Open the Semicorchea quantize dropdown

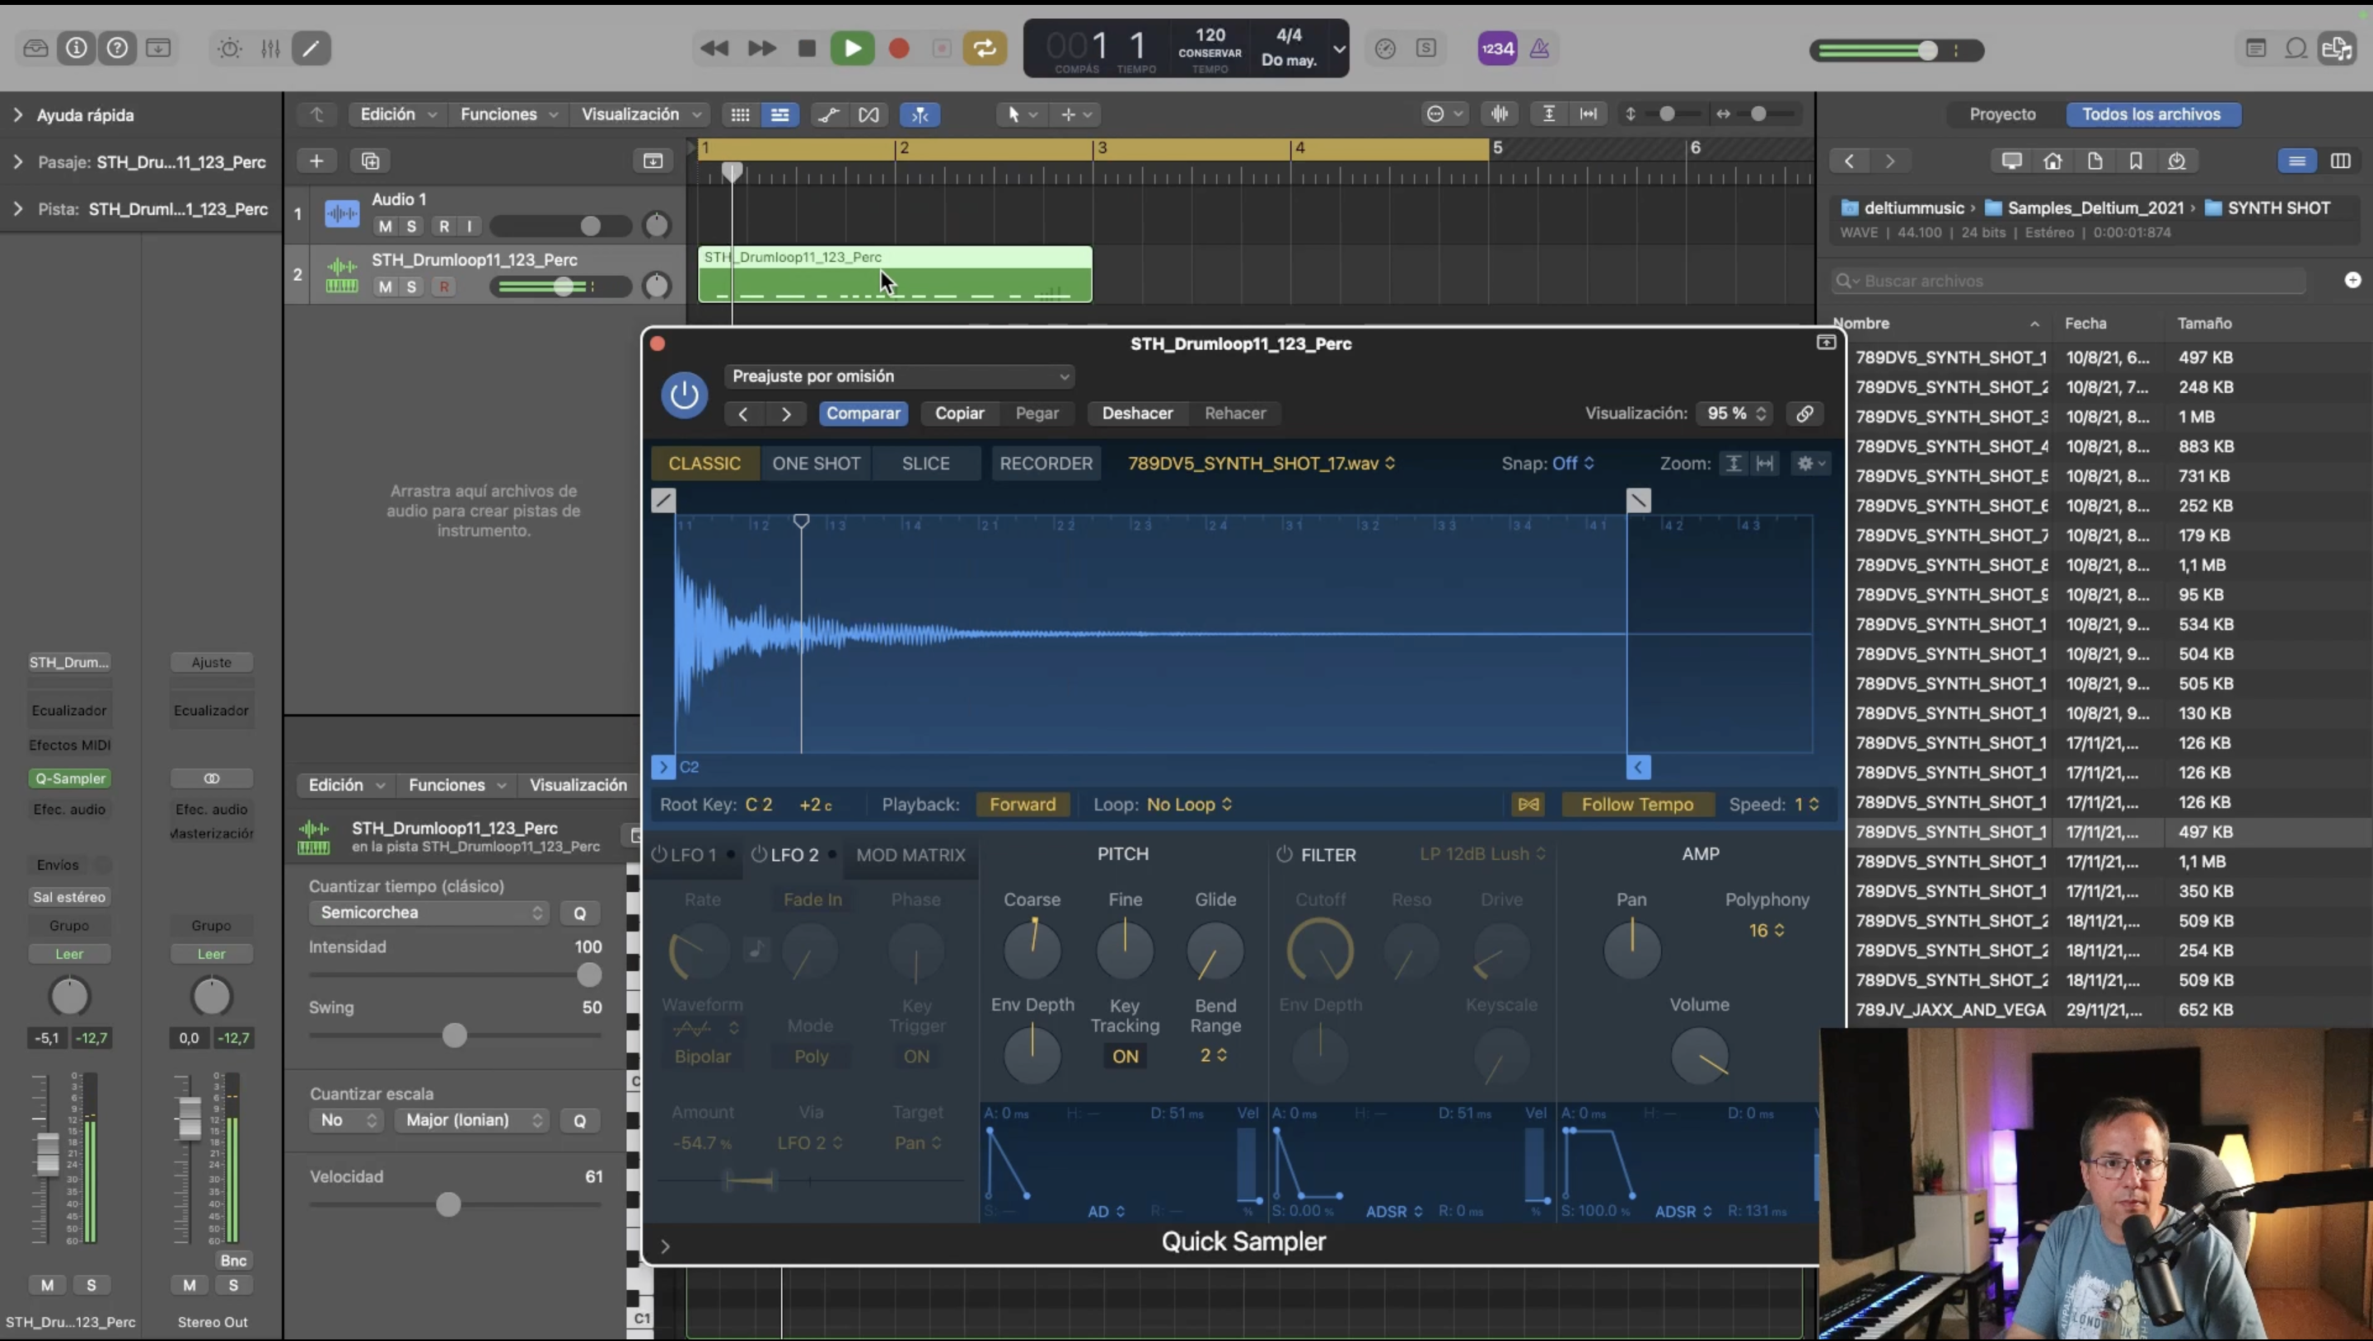pyautogui.click(x=429, y=912)
